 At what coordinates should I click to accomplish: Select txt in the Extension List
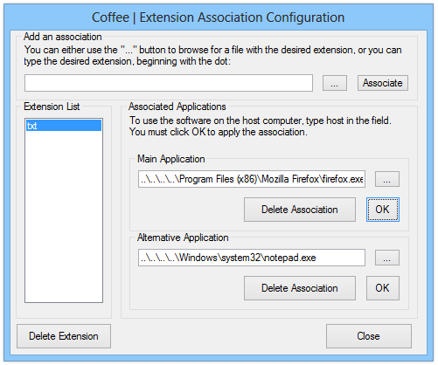tap(64, 126)
